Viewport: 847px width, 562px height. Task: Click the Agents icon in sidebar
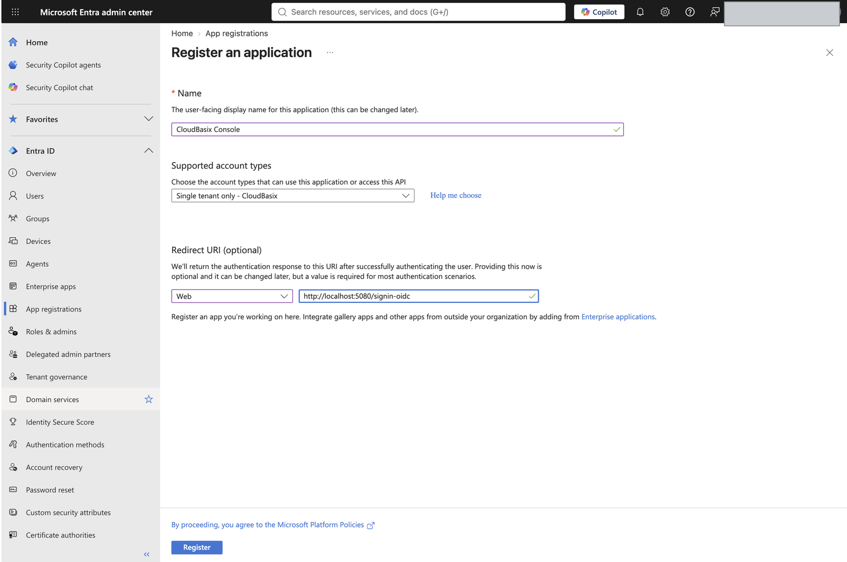point(13,264)
